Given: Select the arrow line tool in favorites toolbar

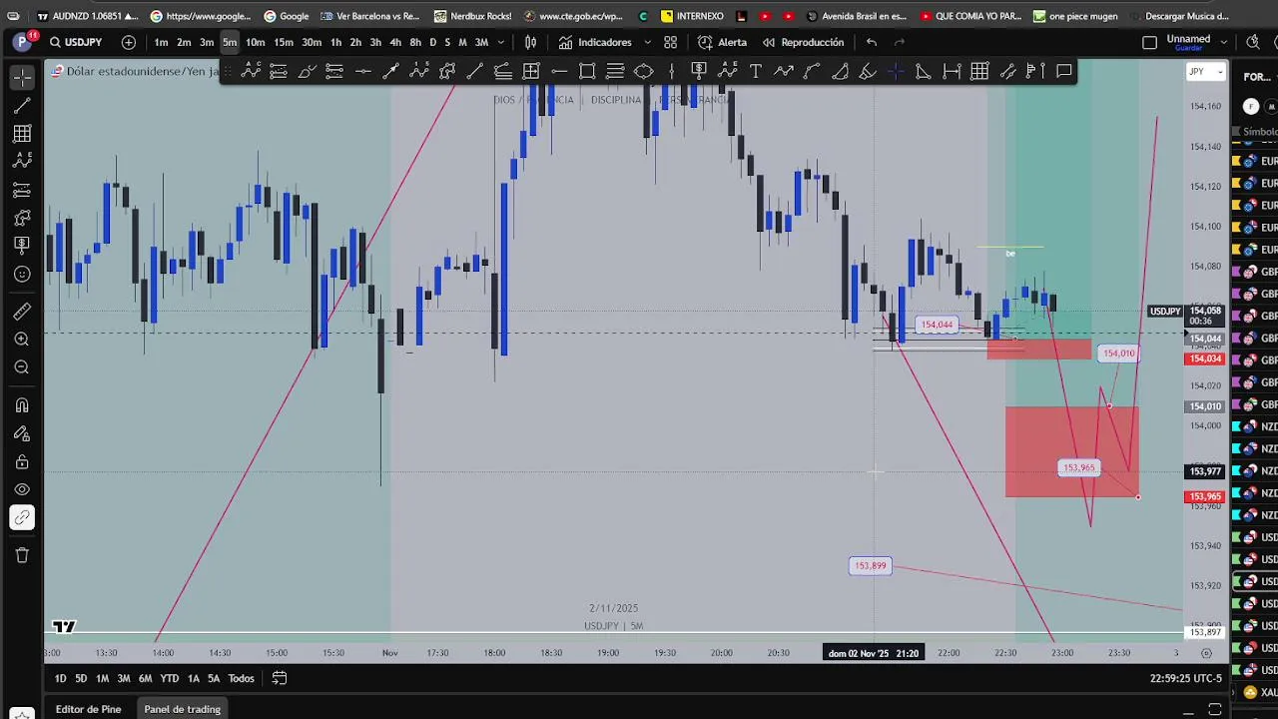Looking at the screenshot, I should (390, 71).
